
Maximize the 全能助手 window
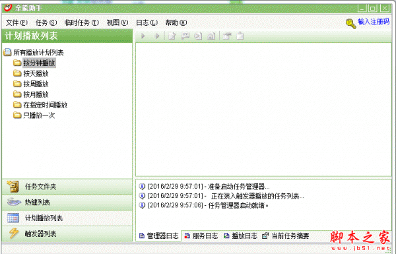373,9
